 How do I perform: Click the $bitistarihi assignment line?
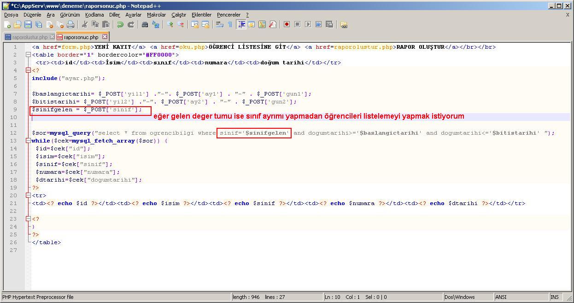point(164,102)
